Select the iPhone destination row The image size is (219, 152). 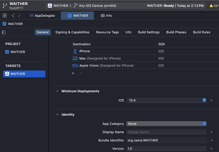pyautogui.click(x=145, y=51)
